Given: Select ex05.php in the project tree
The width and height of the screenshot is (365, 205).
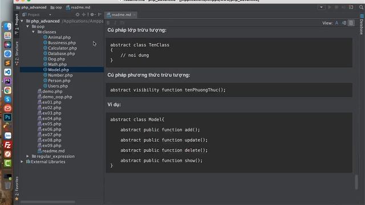Looking at the screenshot, I should [52, 124].
